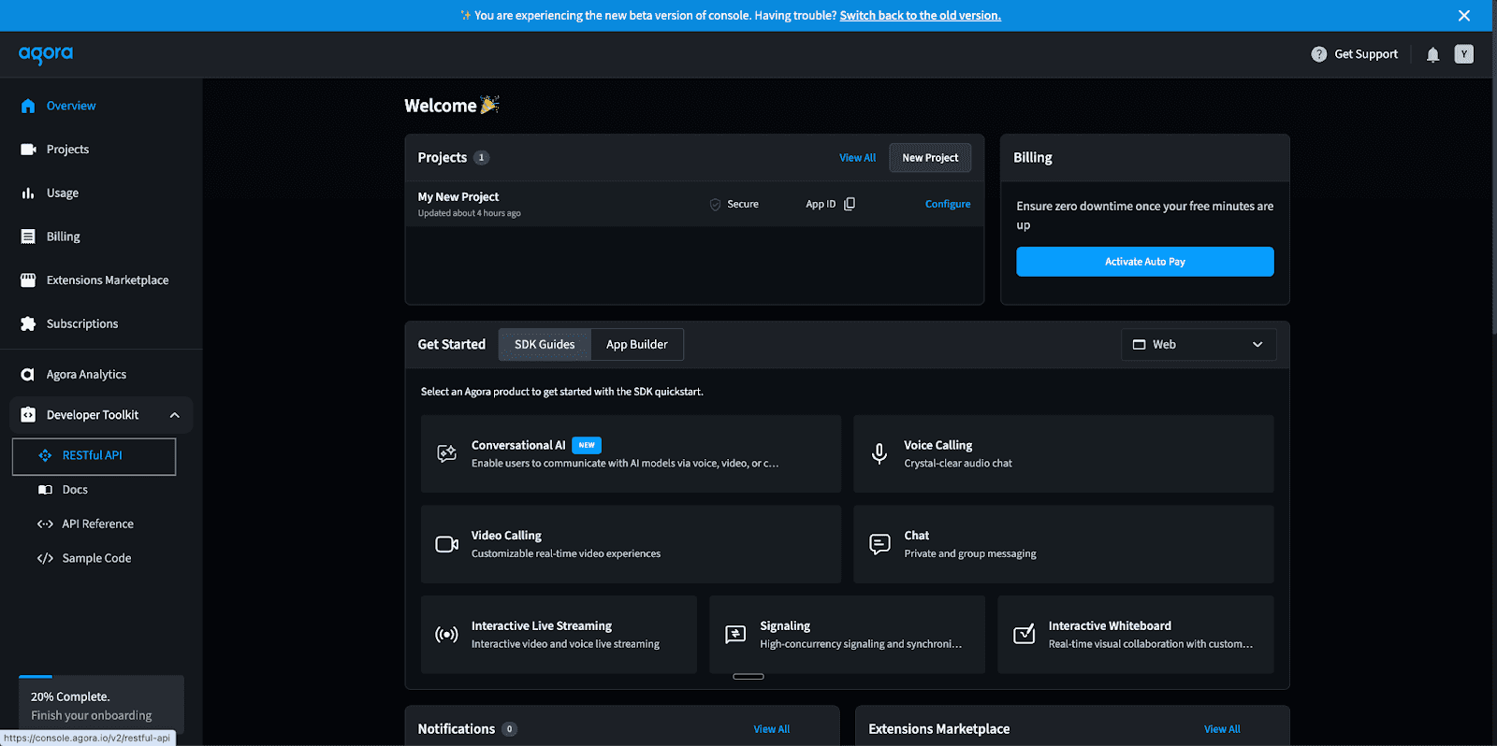Select the Video Calling product card

(x=631, y=544)
